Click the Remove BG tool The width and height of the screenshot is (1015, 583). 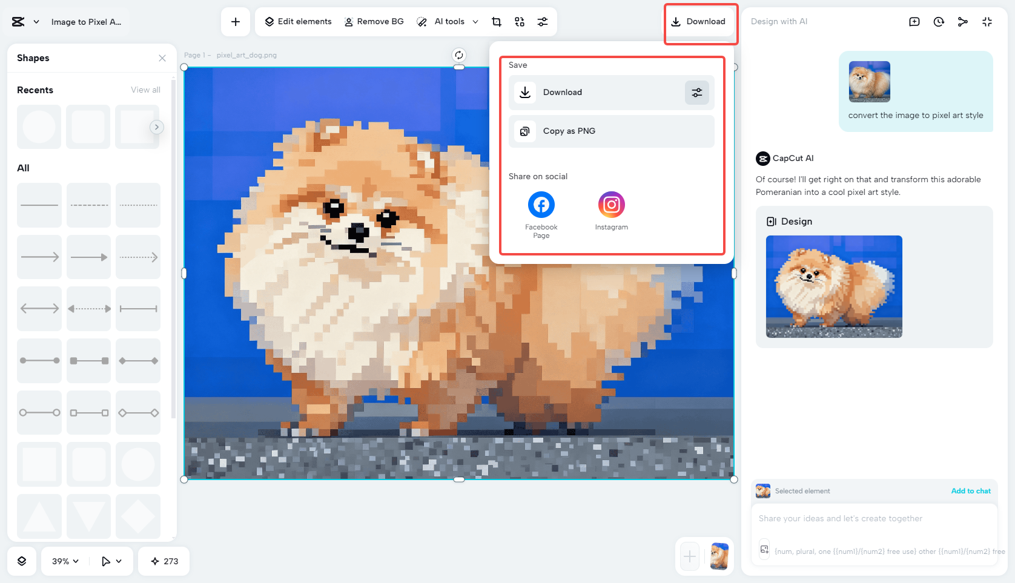(x=374, y=21)
